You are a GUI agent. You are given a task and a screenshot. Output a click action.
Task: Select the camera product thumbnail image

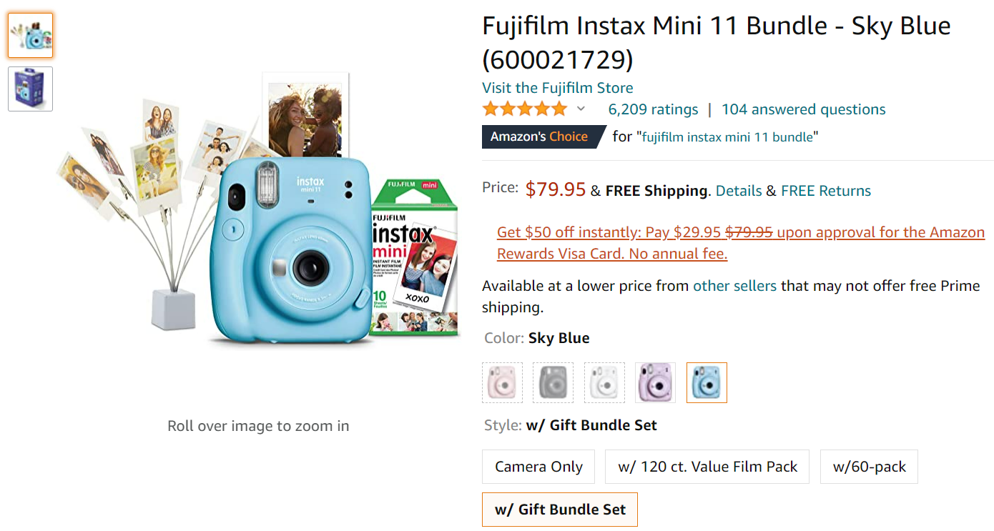coord(30,35)
